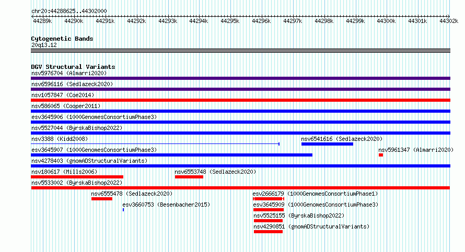Select the red bar under esv3645909
The width and height of the screenshot is (465, 252).
tap(269, 210)
